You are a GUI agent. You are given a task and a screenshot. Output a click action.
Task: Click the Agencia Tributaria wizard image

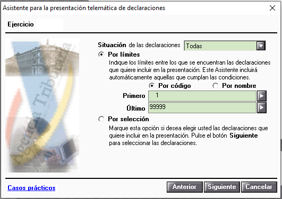coord(42,105)
